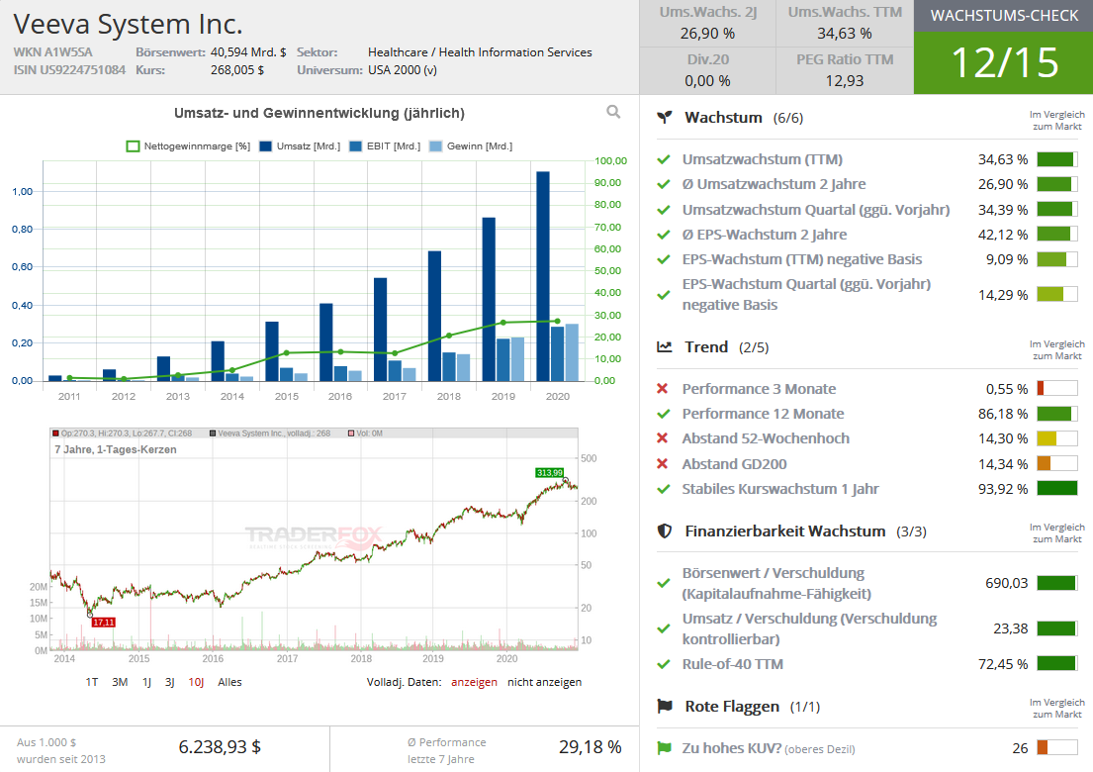
Task: Click the red X beside Abstand 52-Wochenhoch
Action: tap(663, 437)
